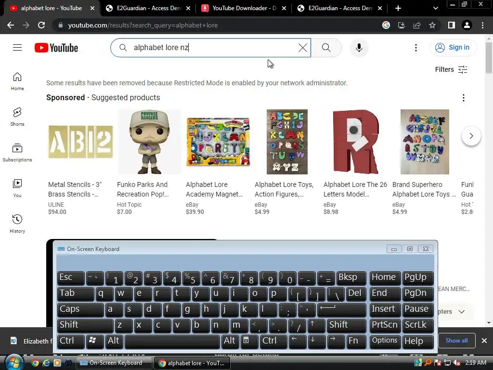Viewport: 493px width, 370px height.
Task: Click the Help key on the On-Screen Keyboard
Action: 418,342
